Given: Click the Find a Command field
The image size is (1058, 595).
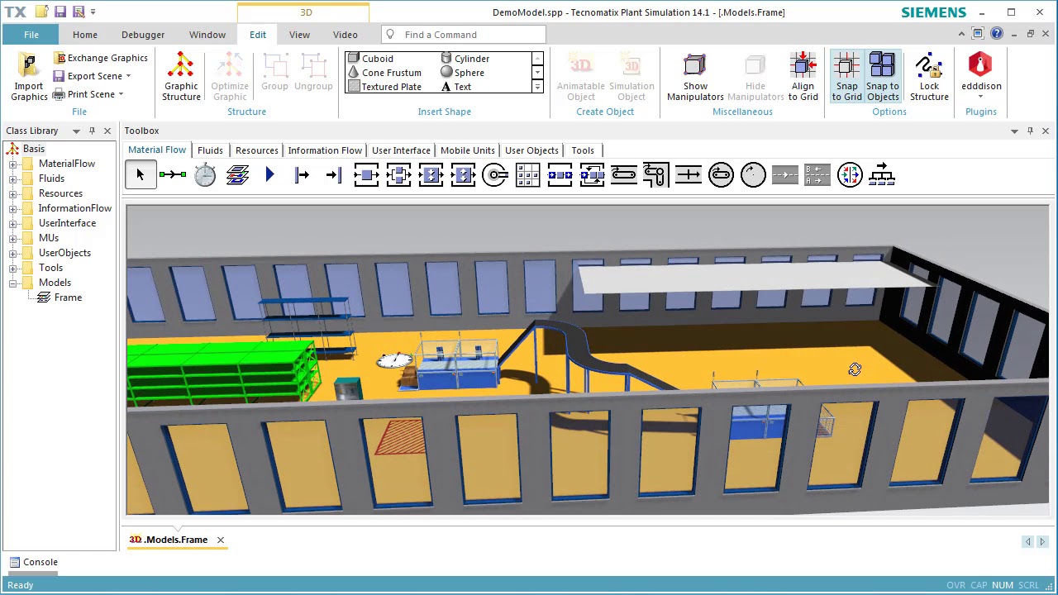Looking at the screenshot, I should (x=464, y=35).
